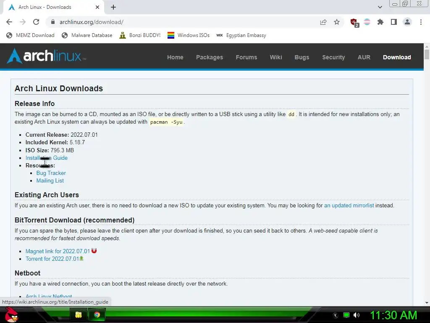Click the 'Included Kernel: 5.18.7' line
430x323 pixels.
[55, 142]
